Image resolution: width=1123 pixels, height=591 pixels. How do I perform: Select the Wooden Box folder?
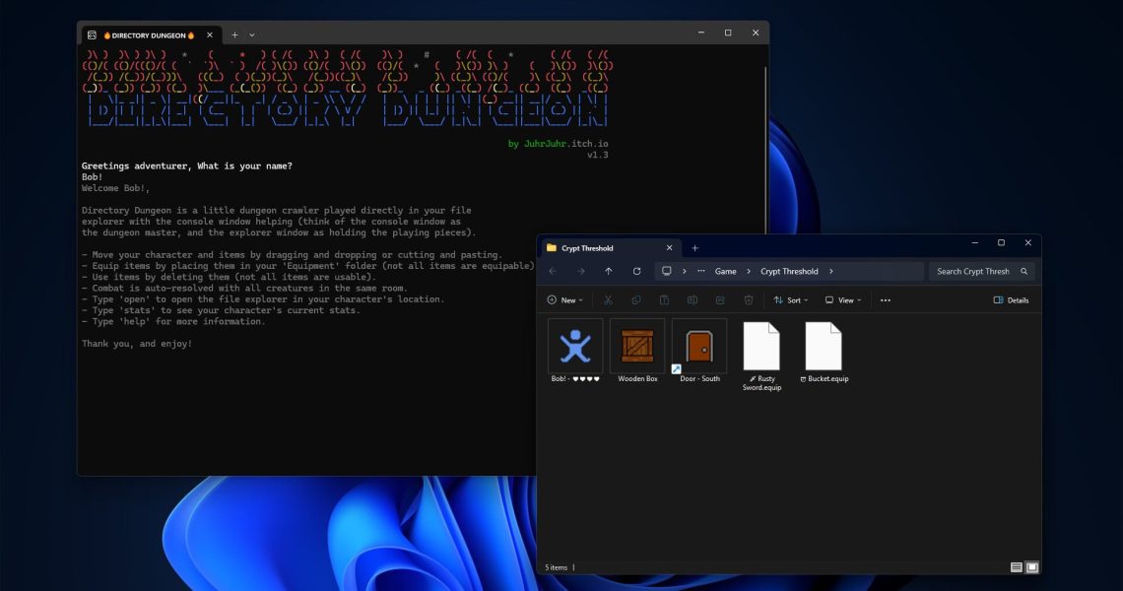tap(637, 347)
